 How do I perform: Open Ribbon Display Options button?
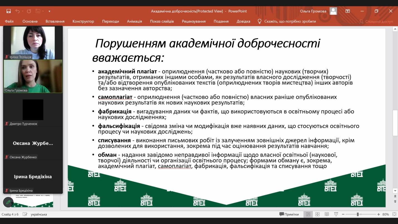tap(348, 11)
